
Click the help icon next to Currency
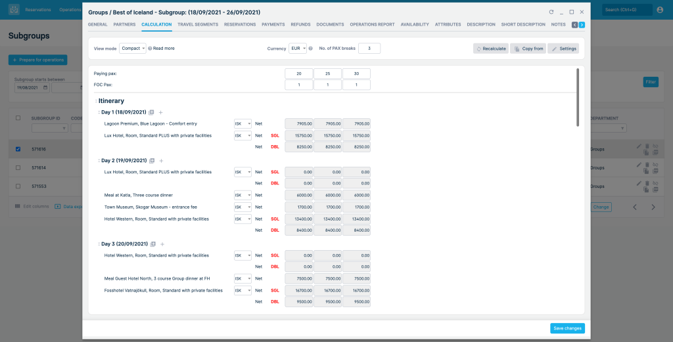310,49
